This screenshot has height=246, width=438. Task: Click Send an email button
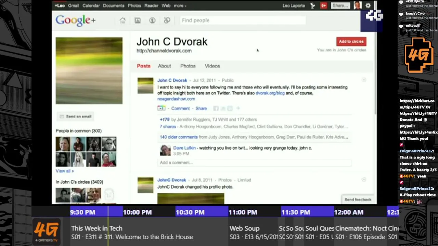tap(76, 117)
